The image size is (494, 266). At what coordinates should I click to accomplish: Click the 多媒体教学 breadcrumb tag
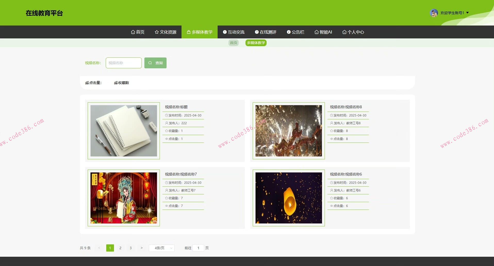point(256,43)
